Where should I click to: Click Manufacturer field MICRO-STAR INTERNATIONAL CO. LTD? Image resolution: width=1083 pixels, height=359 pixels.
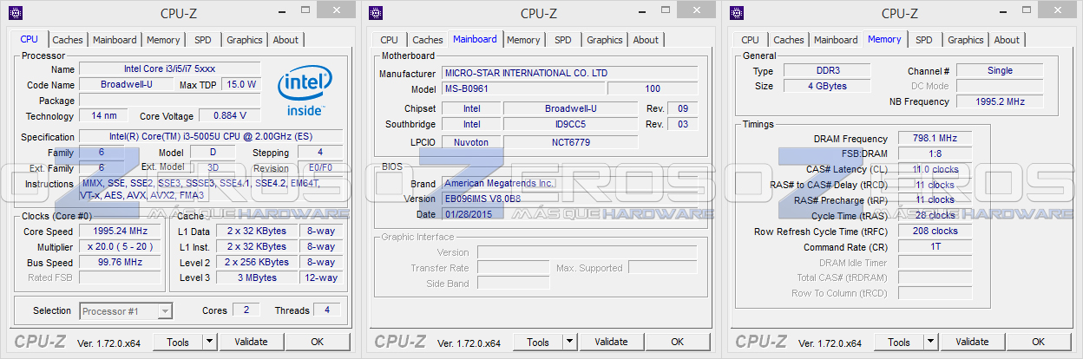tap(569, 74)
